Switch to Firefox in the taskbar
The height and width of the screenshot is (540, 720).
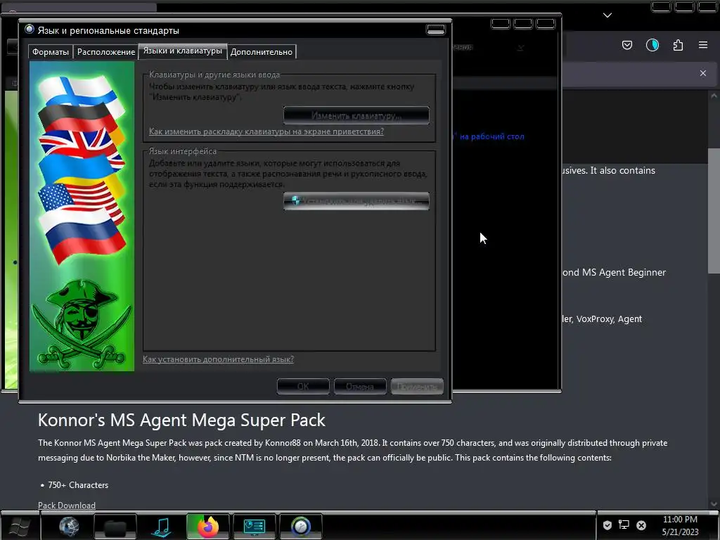[208, 526]
